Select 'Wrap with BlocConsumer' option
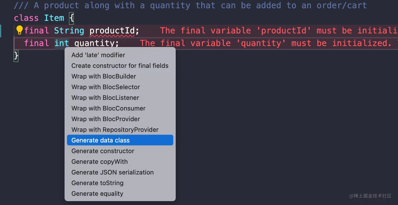 [x=108, y=108]
